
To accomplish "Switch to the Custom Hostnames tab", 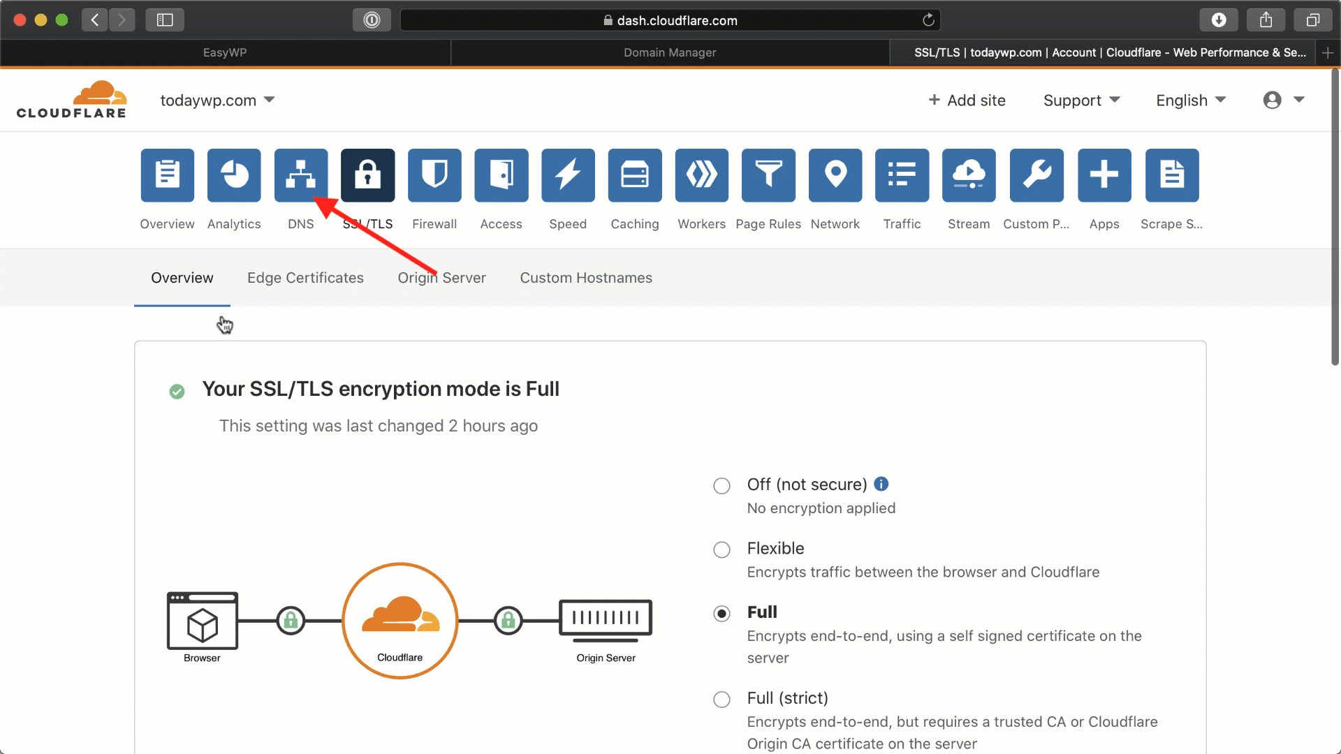I will [x=586, y=278].
